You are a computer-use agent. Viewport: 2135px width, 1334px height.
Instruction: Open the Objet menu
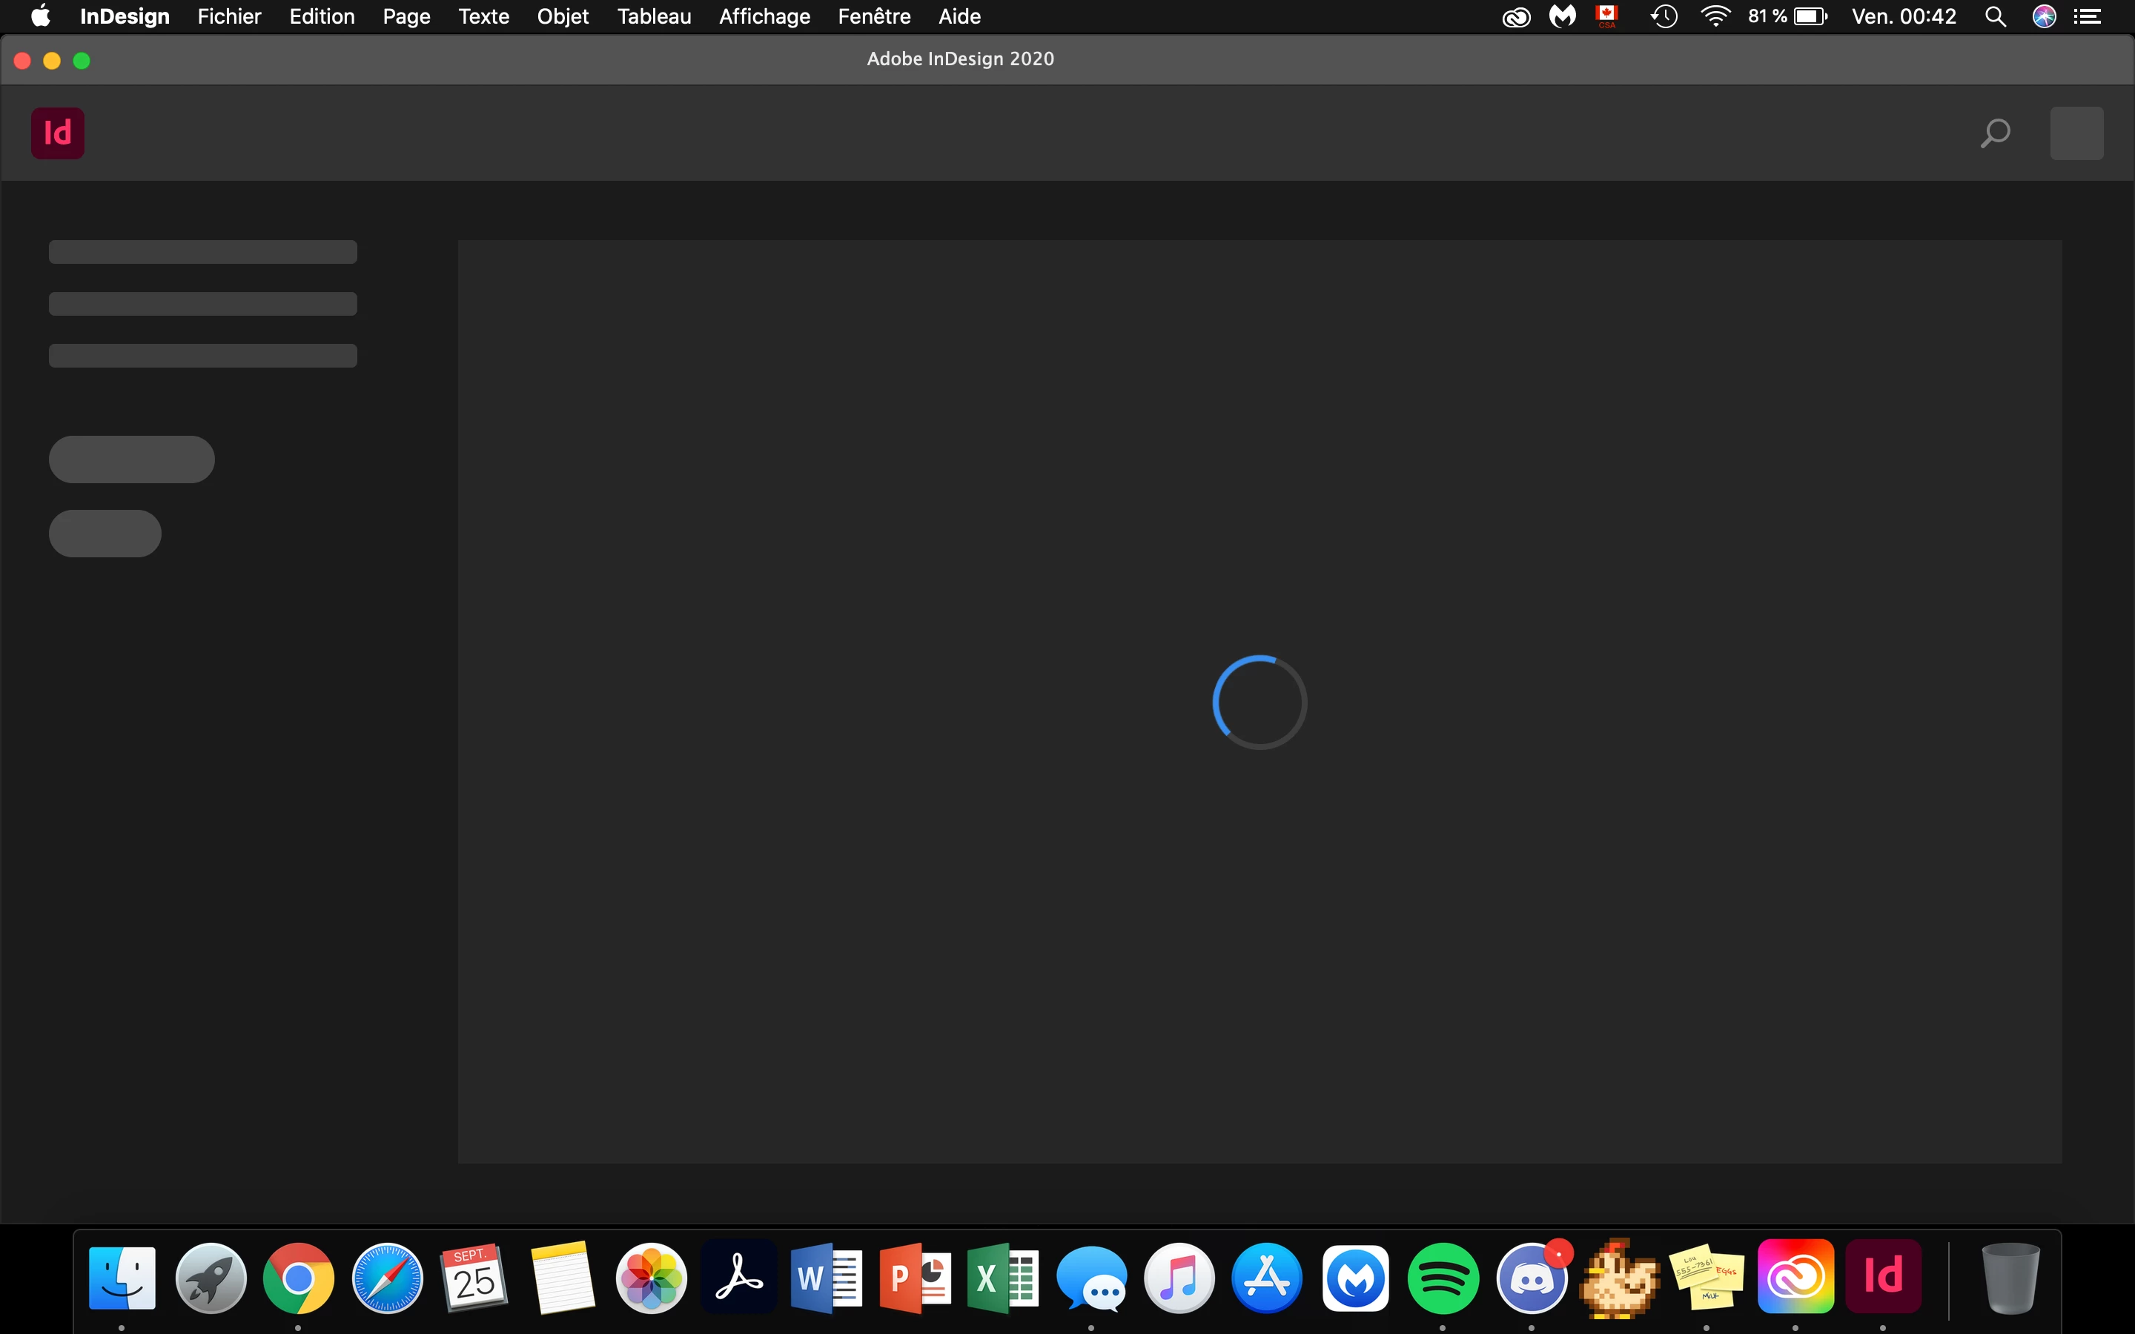click(563, 17)
